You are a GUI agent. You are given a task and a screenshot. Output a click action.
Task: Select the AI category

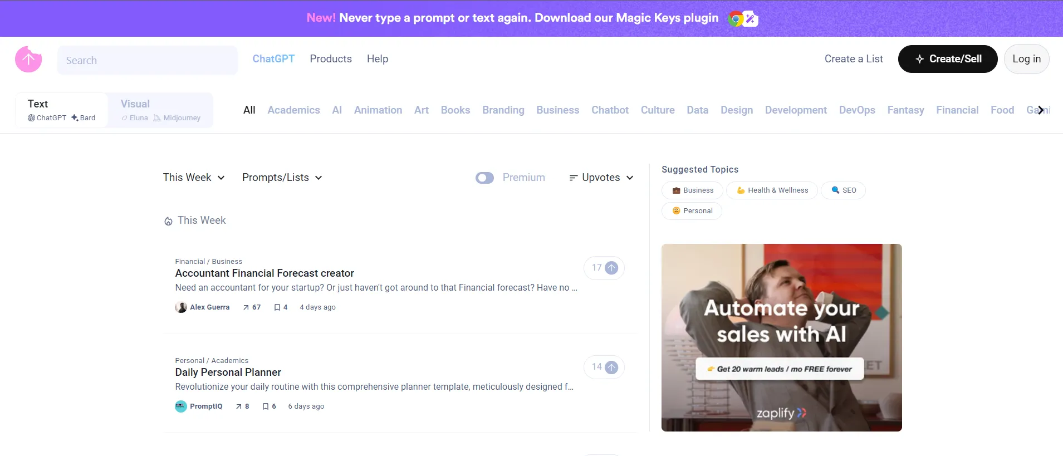(337, 110)
